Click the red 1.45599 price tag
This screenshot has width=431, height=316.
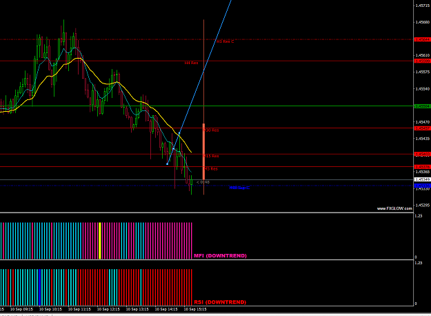[422, 61]
